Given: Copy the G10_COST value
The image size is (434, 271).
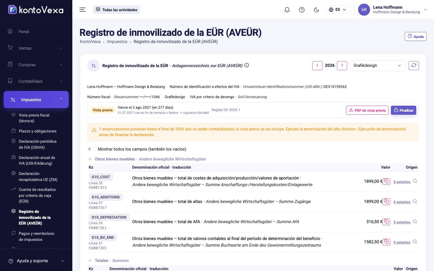Looking at the screenshot, I should point(386,182).
